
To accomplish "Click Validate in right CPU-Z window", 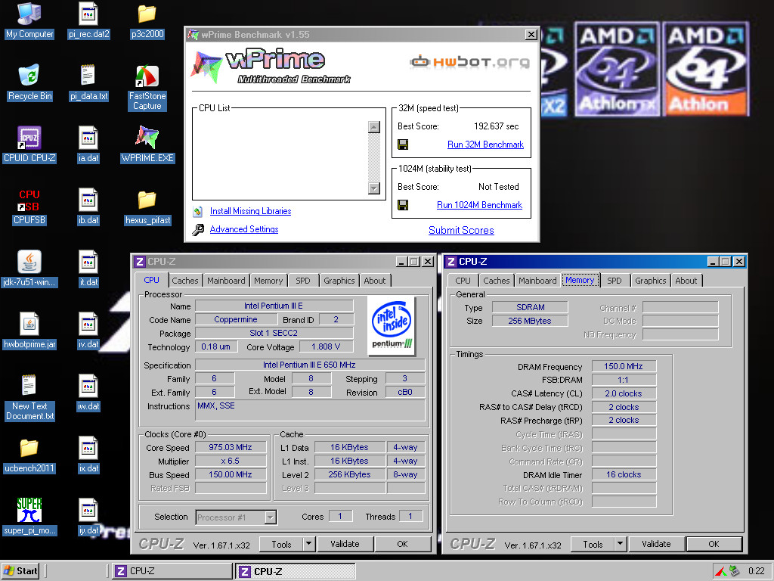I will pyautogui.click(x=656, y=544).
